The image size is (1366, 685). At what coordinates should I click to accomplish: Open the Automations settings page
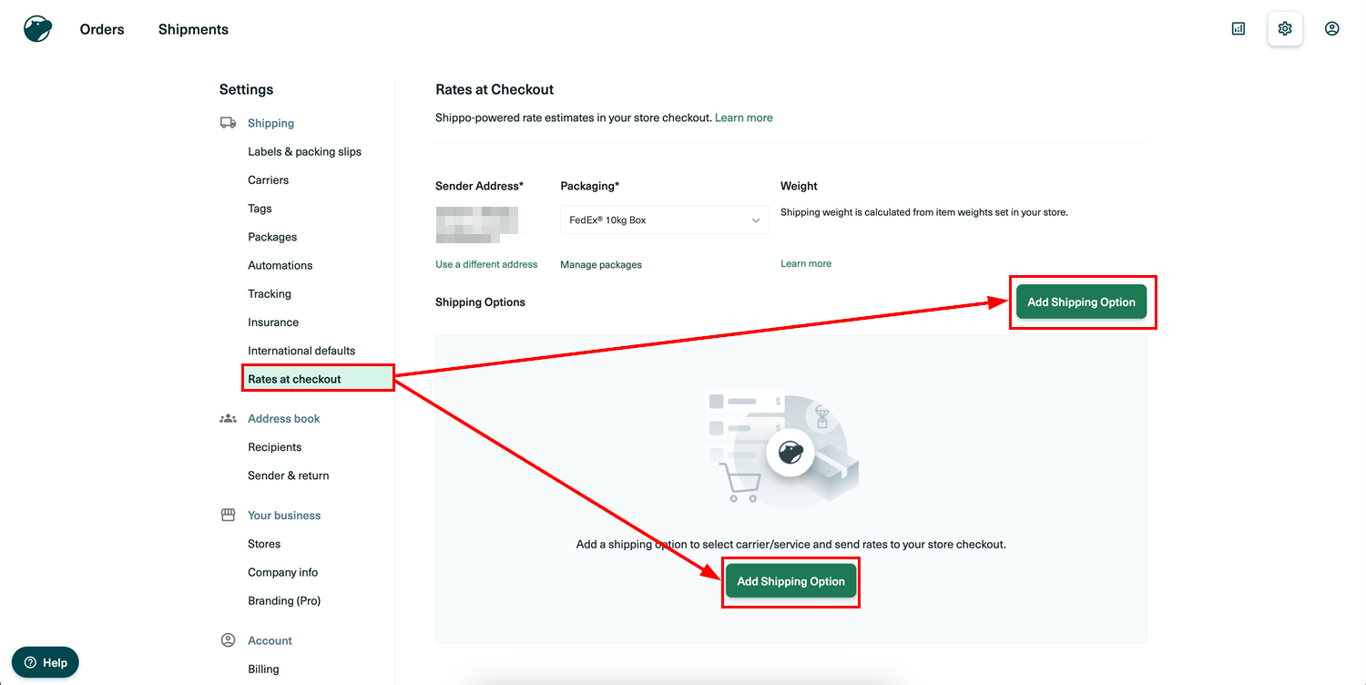tap(280, 266)
